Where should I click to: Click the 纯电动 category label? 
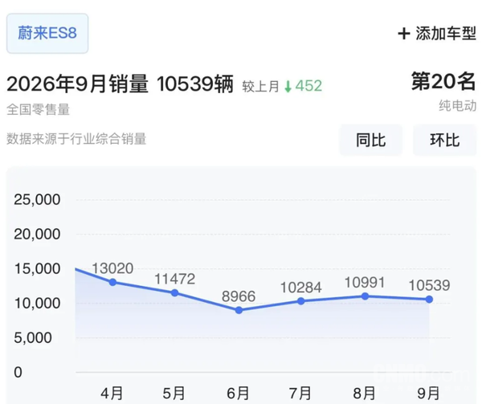point(457,106)
